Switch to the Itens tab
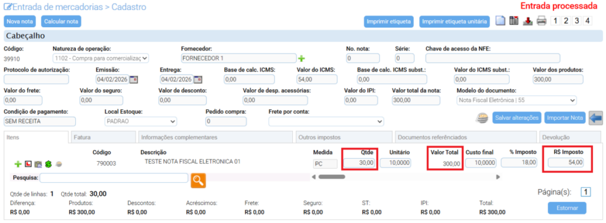Viewport: 606px width, 223px height. point(36,137)
